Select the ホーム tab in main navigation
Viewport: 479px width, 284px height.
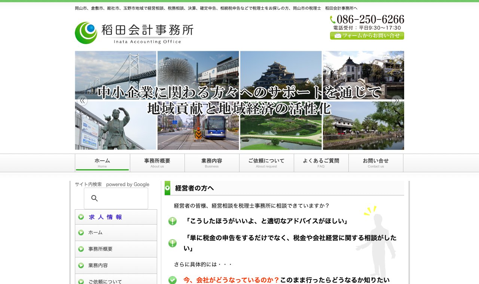[103, 163]
